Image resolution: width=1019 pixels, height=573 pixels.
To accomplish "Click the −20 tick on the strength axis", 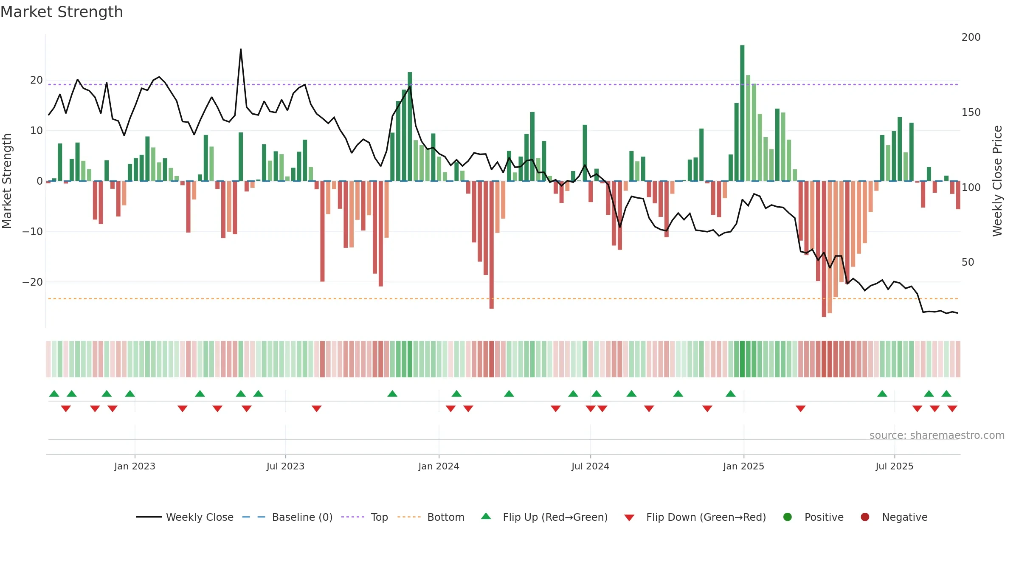I will pyautogui.click(x=33, y=282).
